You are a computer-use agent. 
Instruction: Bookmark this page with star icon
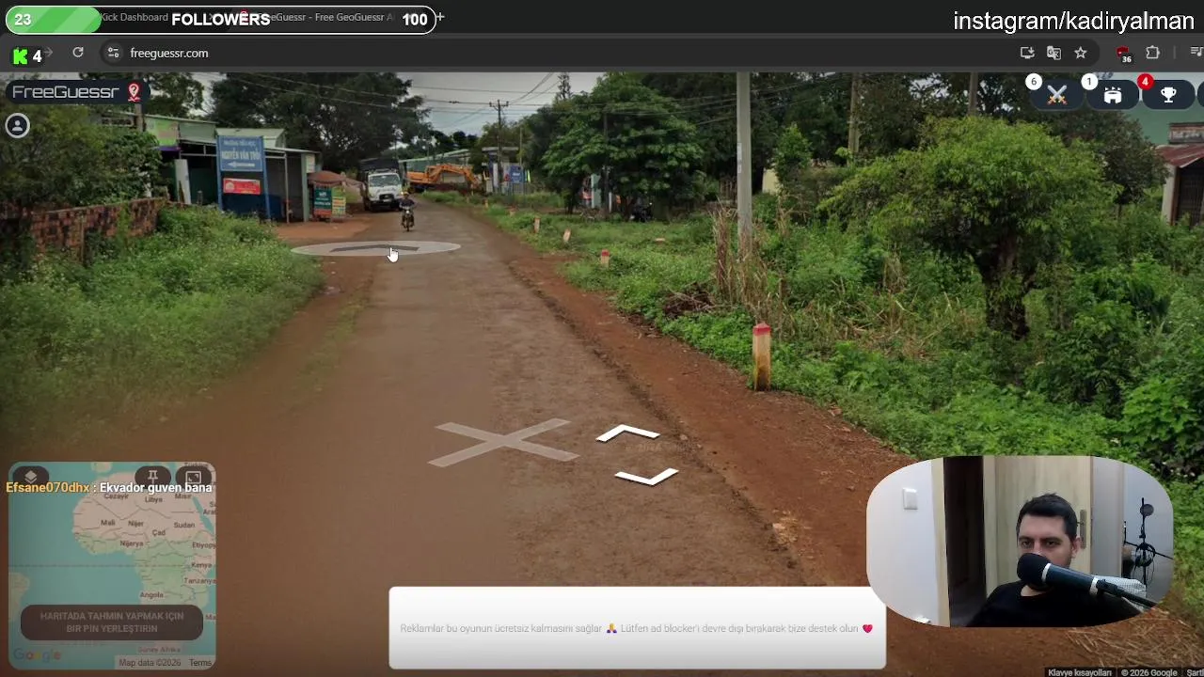1081,53
